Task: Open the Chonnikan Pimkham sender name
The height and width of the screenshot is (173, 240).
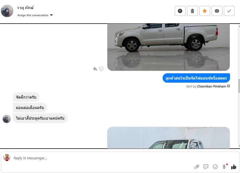Action: pyautogui.click(x=211, y=86)
